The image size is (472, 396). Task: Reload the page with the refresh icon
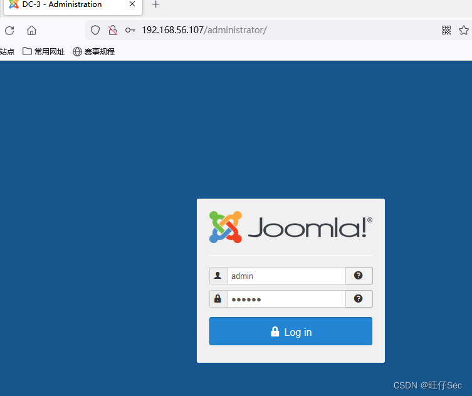click(x=9, y=31)
